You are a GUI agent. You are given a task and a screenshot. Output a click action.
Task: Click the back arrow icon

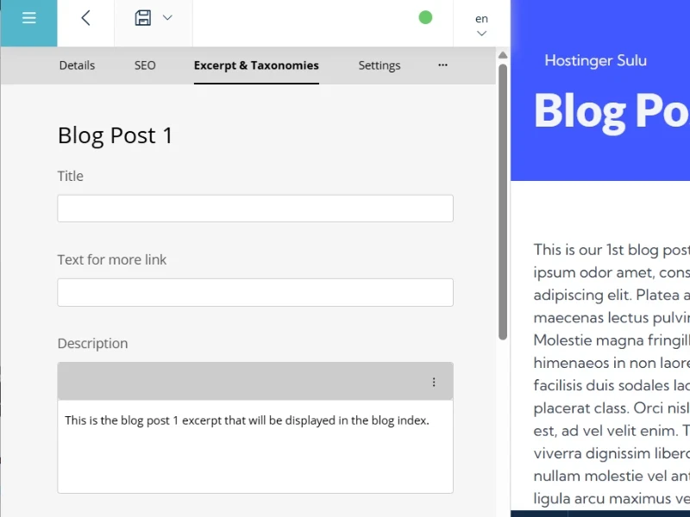click(85, 18)
